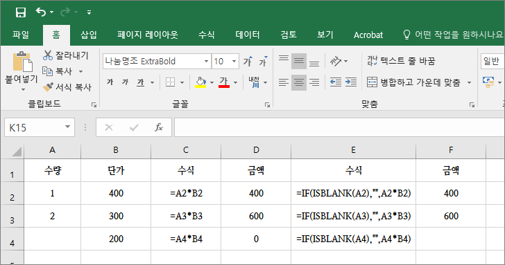Click increase indent icon
The height and width of the screenshot is (265, 505).
(x=351, y=82)
